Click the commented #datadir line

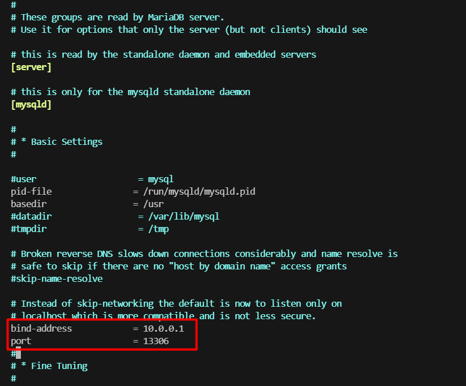(115, 217)
